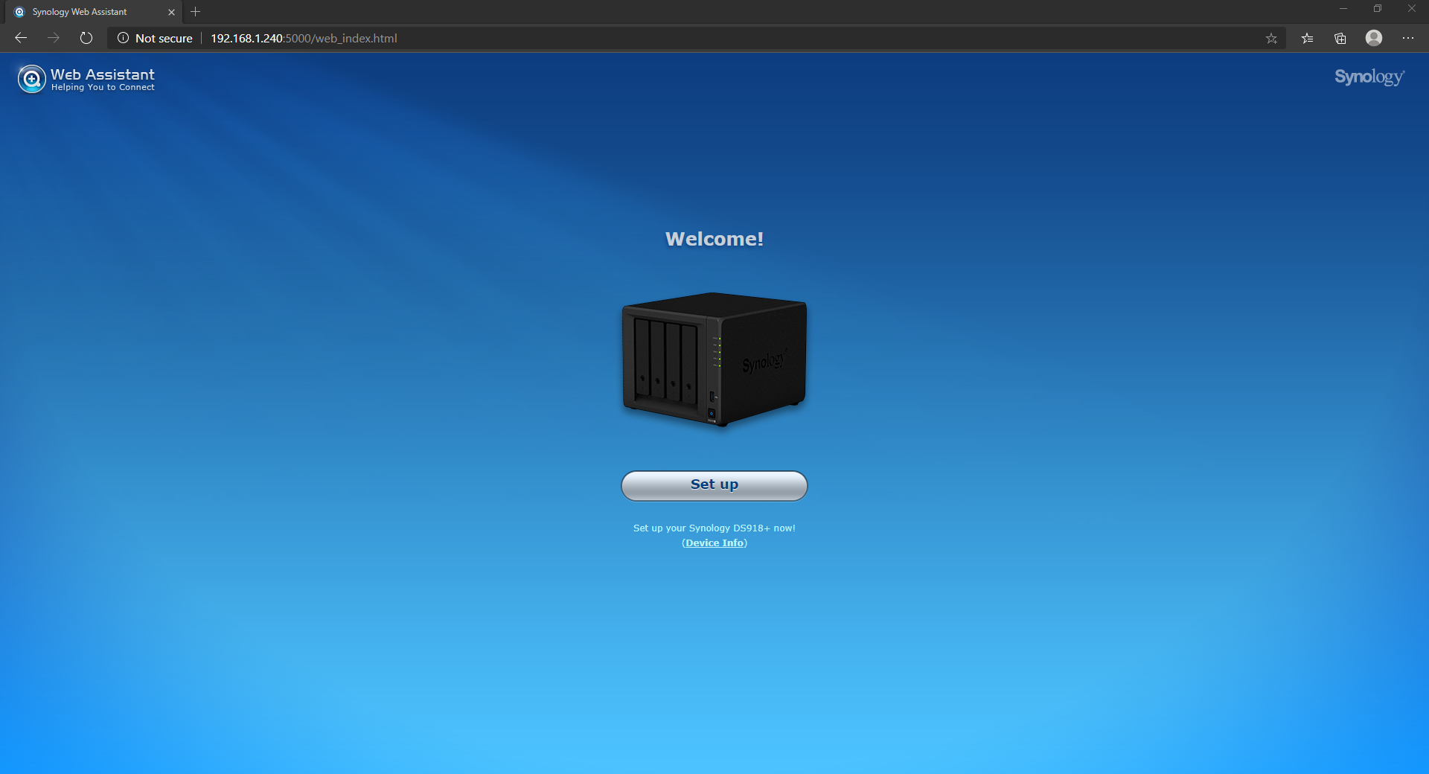Open the browser profile avatar
The height and width of the screenshot is (774, 1429).
[1374, 38]
